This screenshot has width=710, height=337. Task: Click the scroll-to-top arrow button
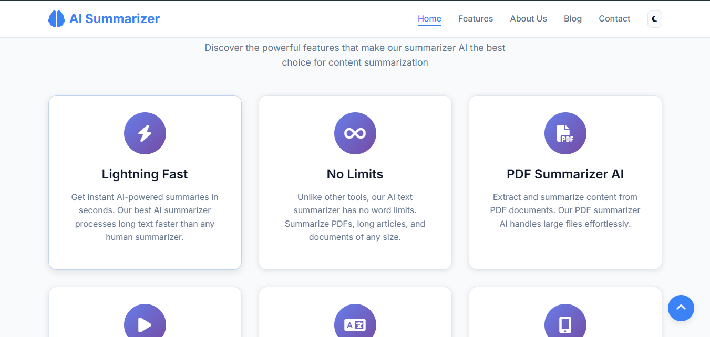[681, 308]
